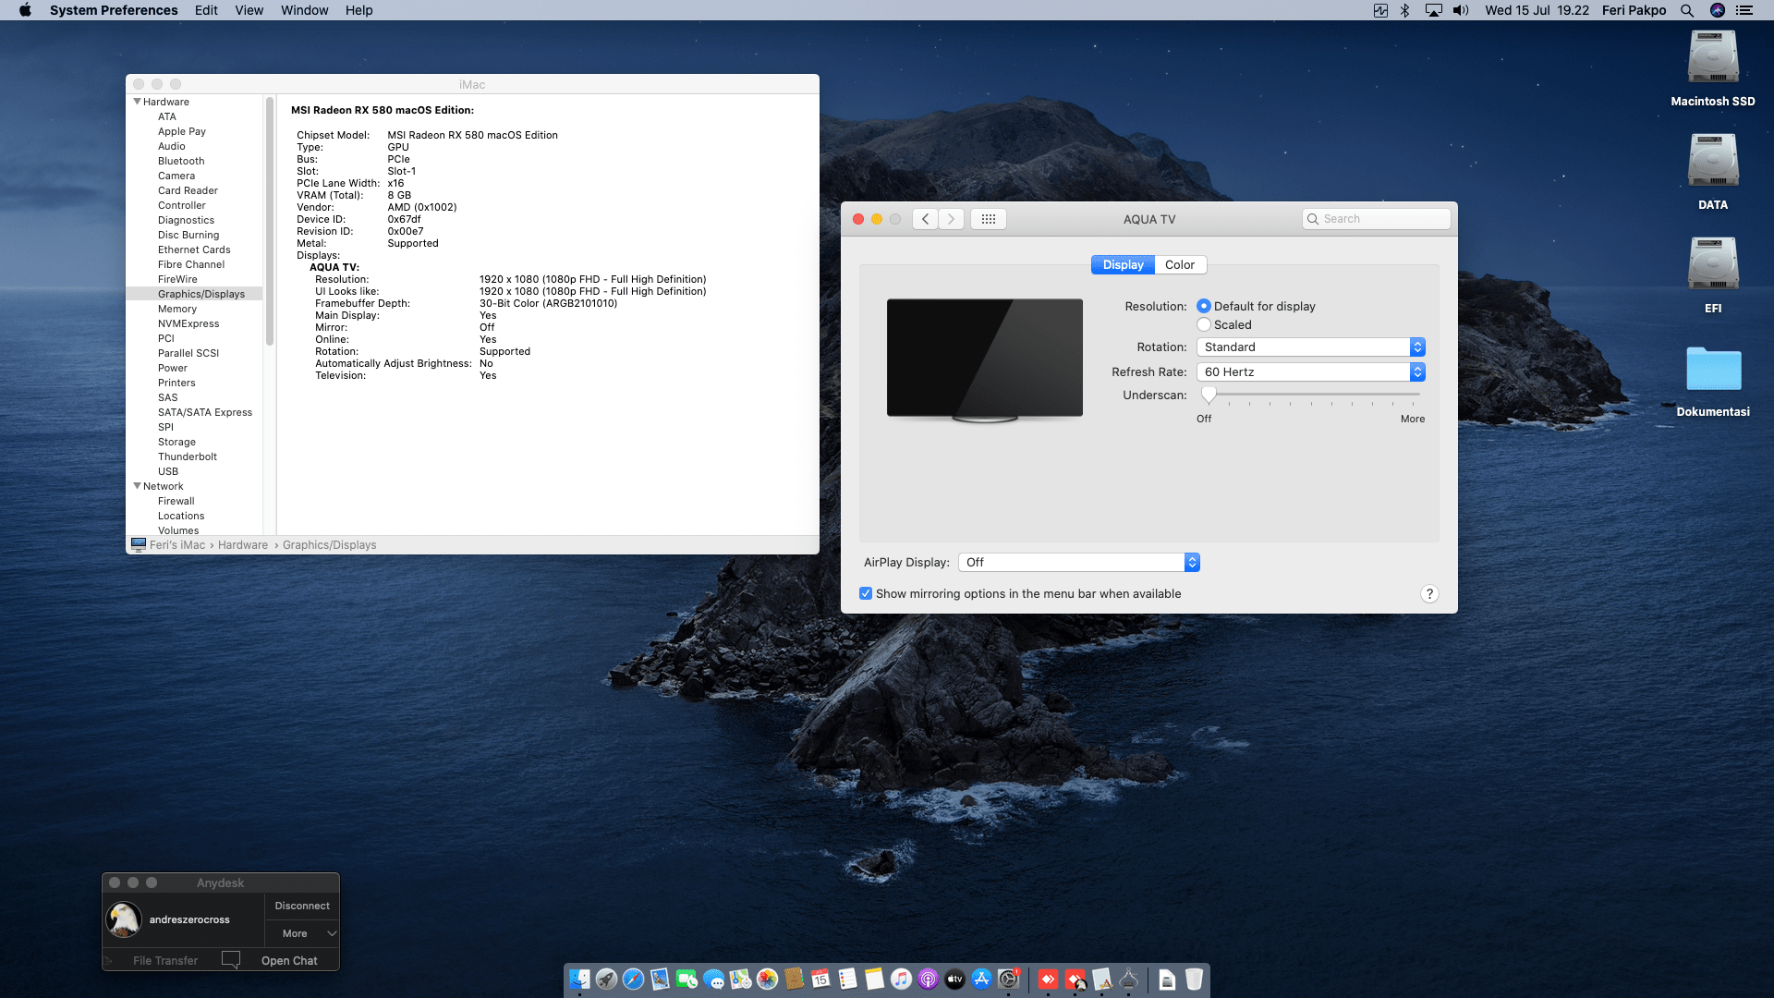The width and height of the screenshot is (1774, 998).
Task: Select Memory in the hardware list
Action: tap(177, 309)
